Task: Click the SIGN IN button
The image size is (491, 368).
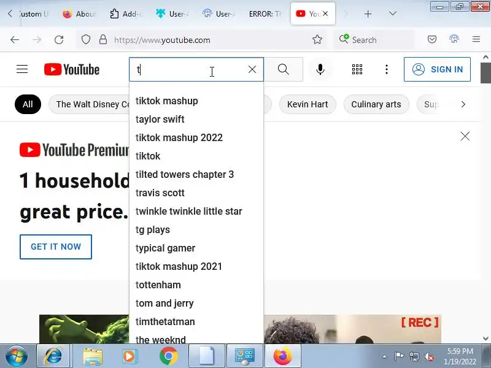Action: (437, 69)
